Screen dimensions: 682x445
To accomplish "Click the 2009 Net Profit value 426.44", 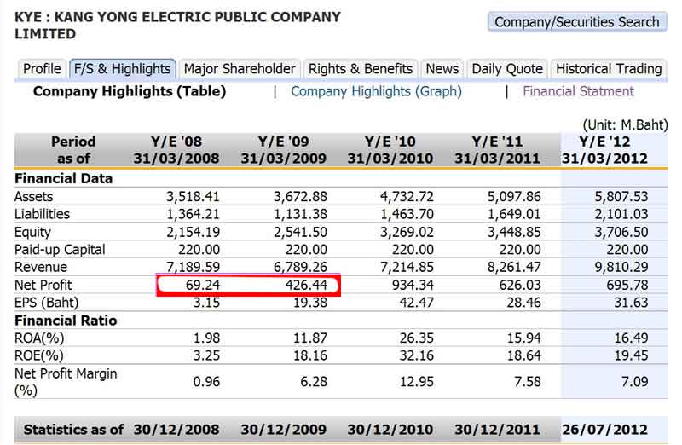I will tap(307, 286).
